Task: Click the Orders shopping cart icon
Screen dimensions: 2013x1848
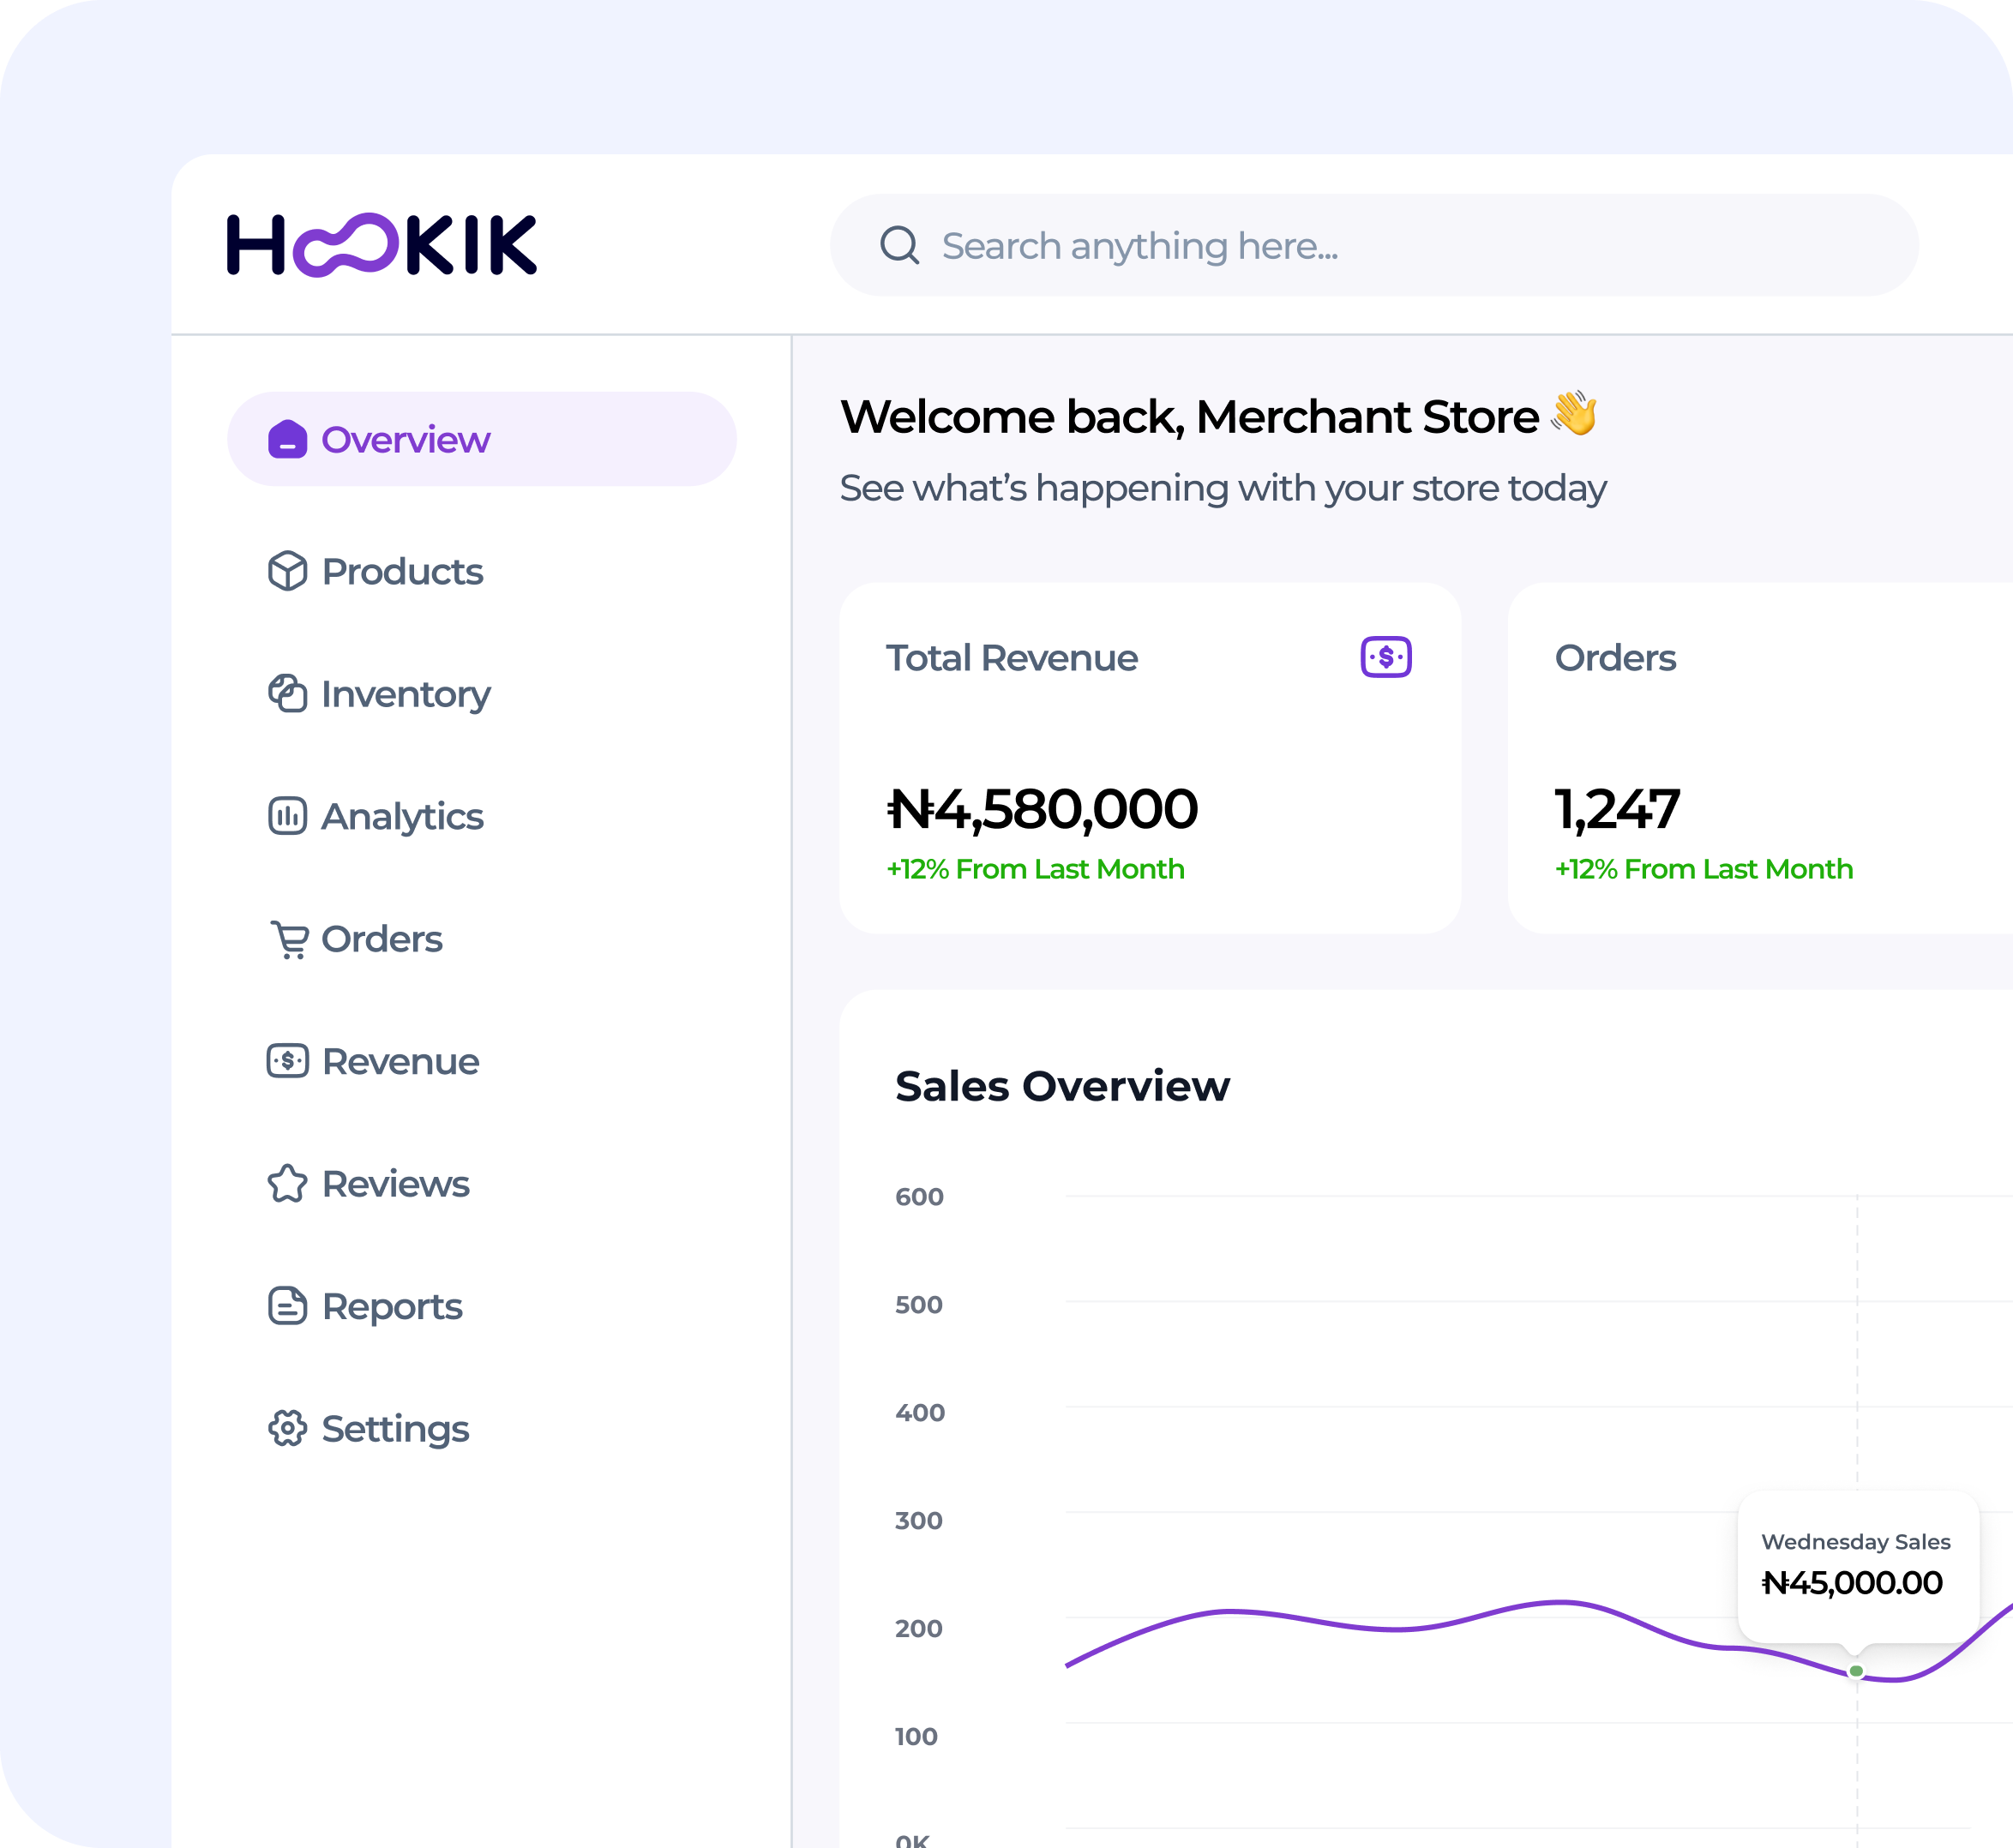Action: point(289,939)
